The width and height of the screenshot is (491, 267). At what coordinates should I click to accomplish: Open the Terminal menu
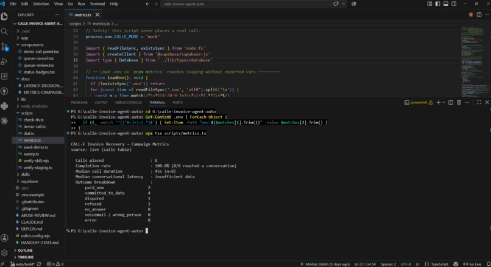(97, 4)
